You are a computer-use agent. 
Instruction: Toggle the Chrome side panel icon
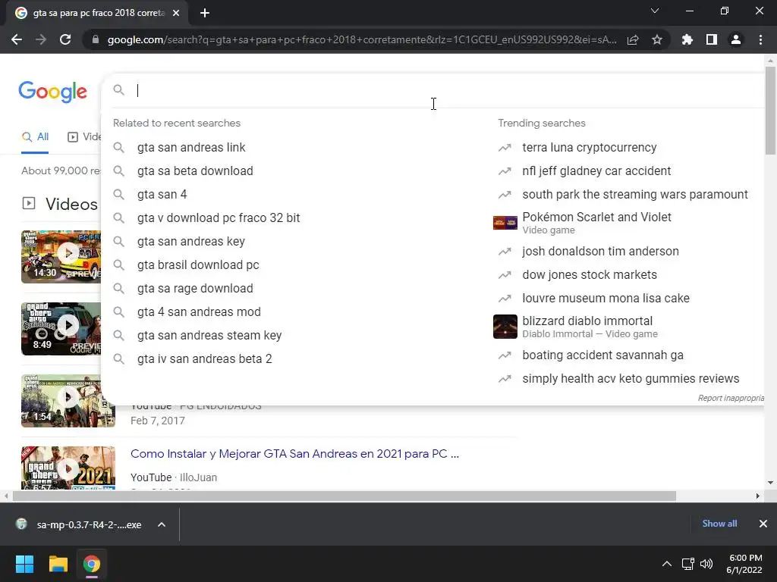click(712, 39)
